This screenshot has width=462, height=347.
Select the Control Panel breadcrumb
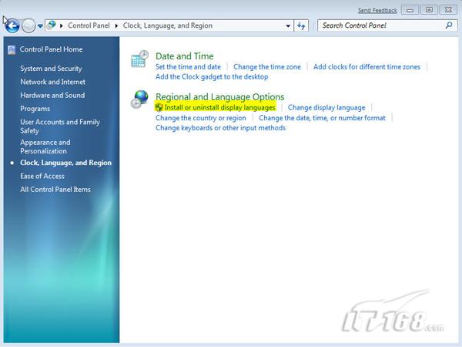(89, 25)
